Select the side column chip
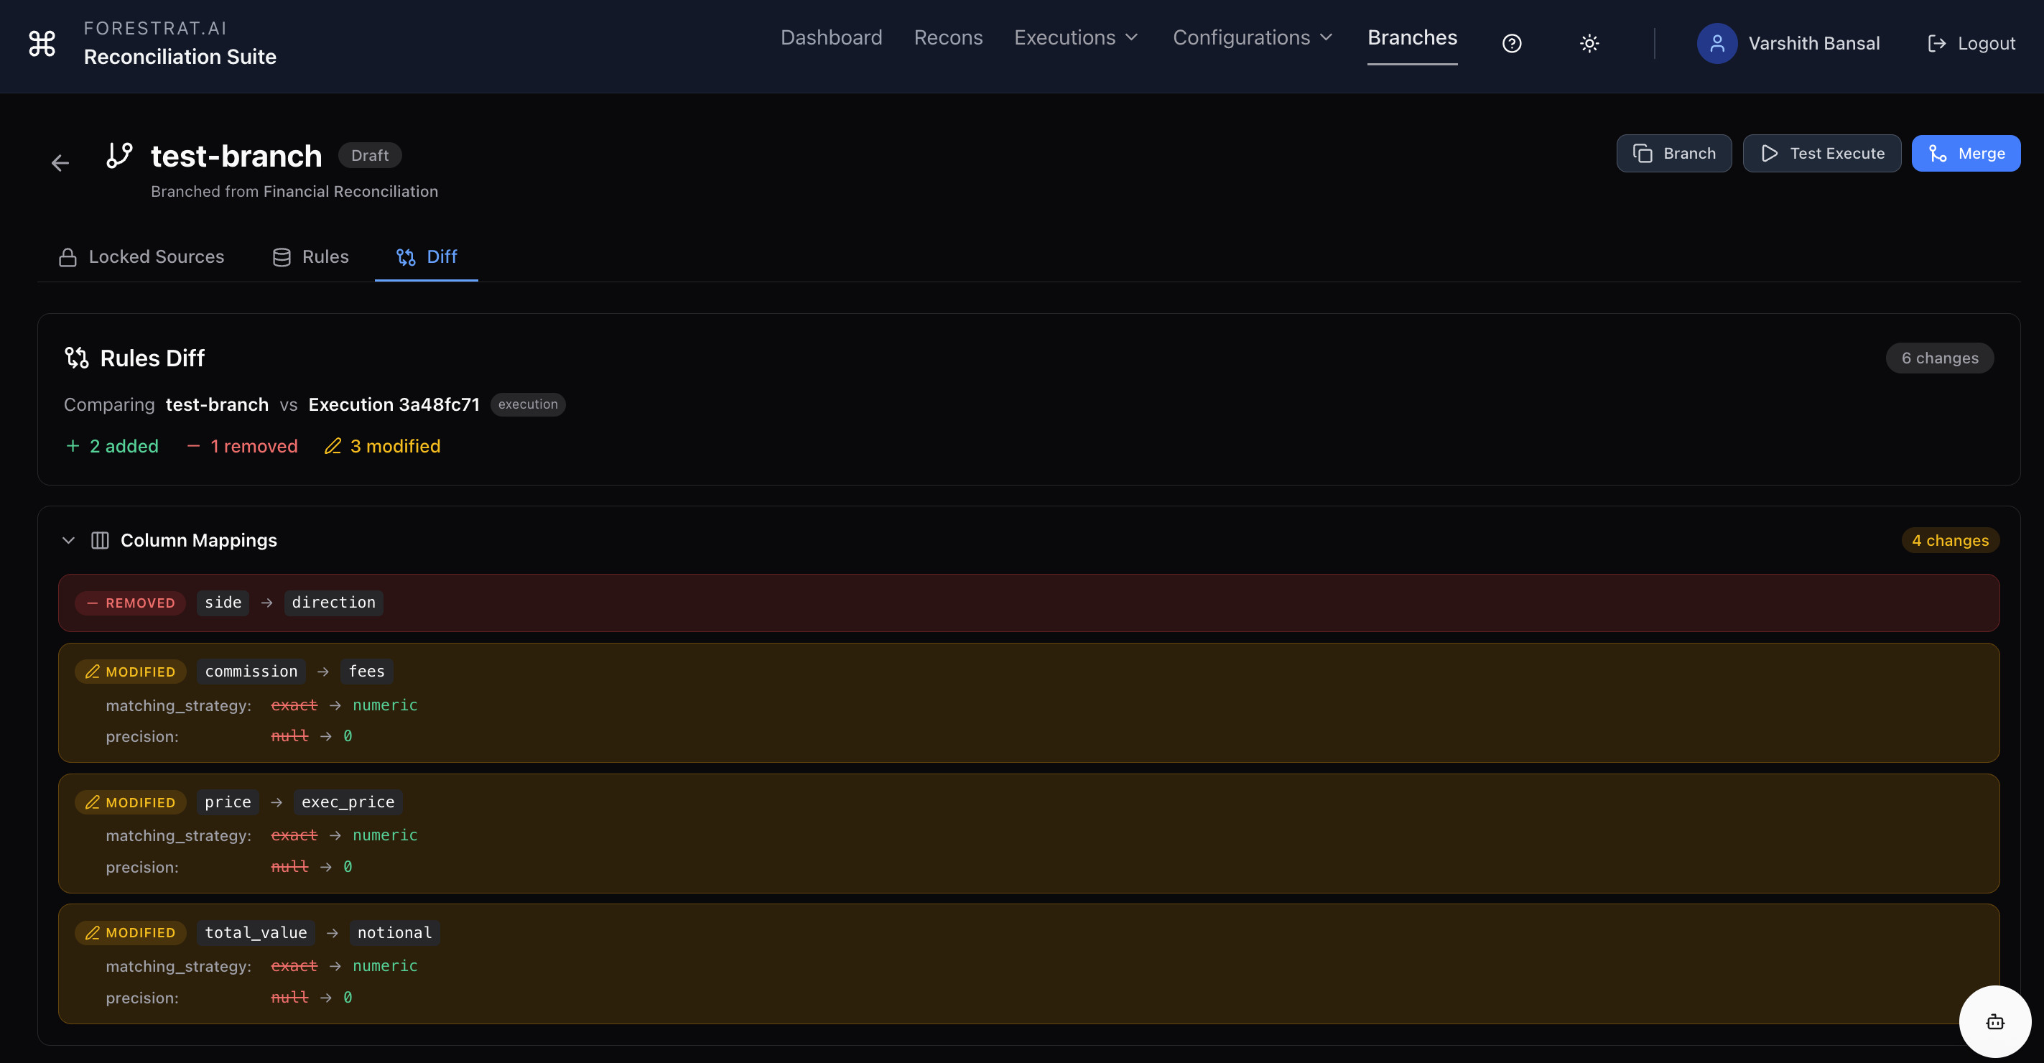The width and height of the screenshot is (2044, 1063). coord(223,603)
